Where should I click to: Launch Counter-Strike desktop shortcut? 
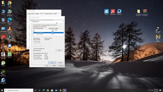point(3,56)
